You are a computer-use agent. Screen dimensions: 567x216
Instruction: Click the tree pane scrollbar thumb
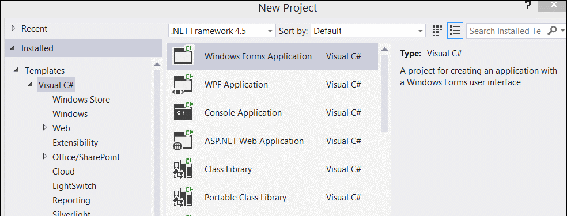(x=157, y=143)
